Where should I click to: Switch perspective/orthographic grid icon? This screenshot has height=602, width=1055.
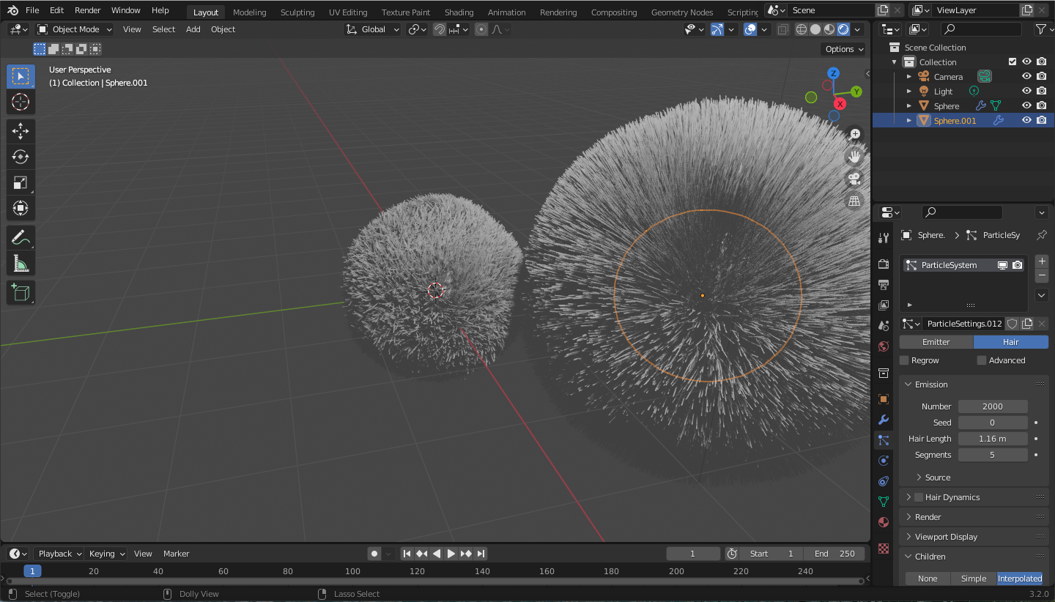tap(854, 201)
